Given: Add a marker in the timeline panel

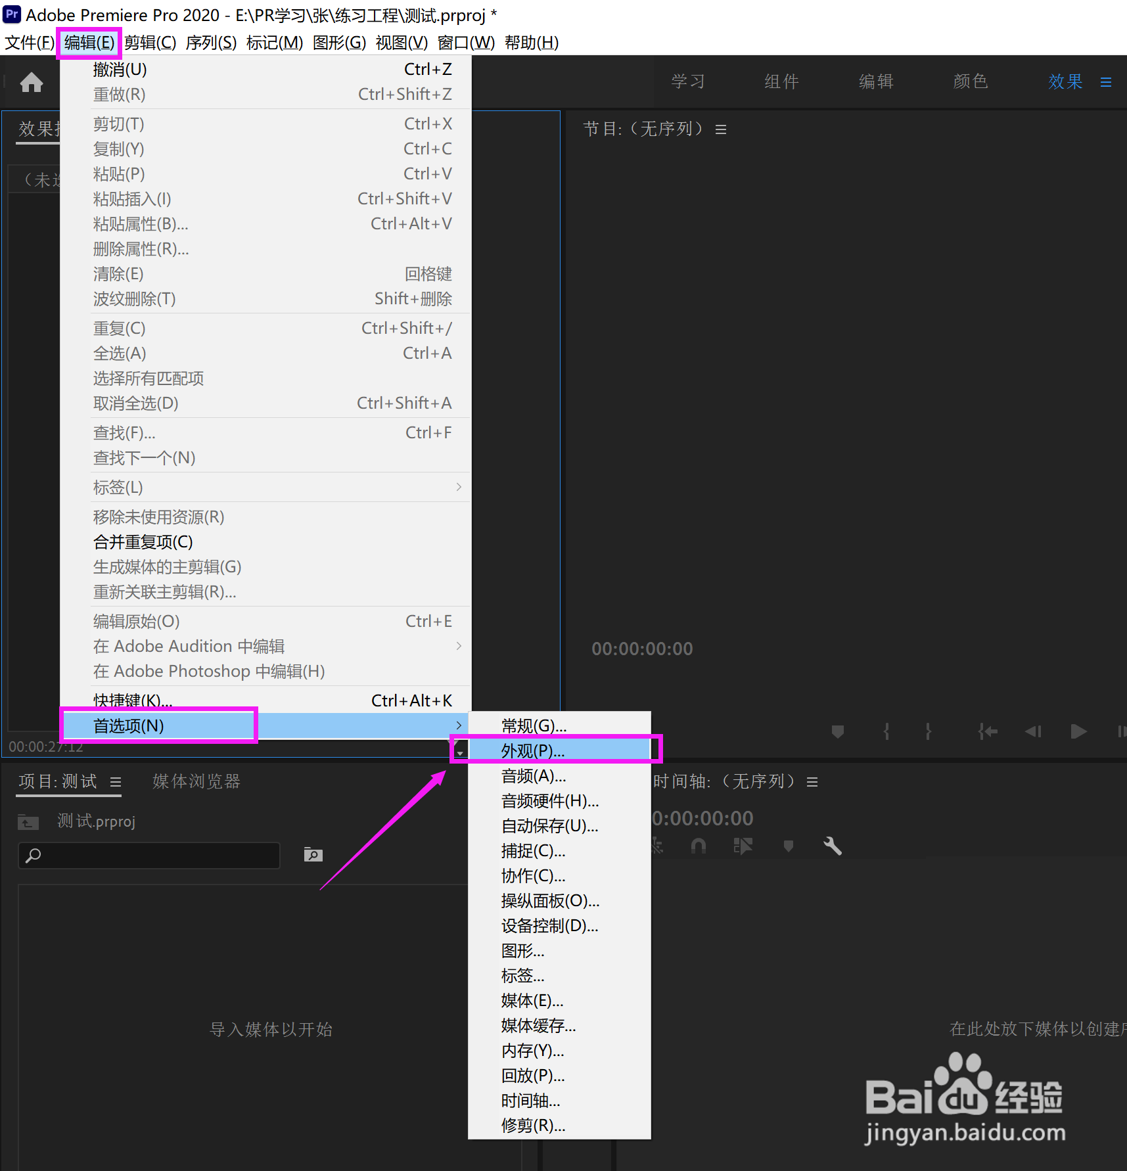Looking at the screenshot, I should [789, 846].
